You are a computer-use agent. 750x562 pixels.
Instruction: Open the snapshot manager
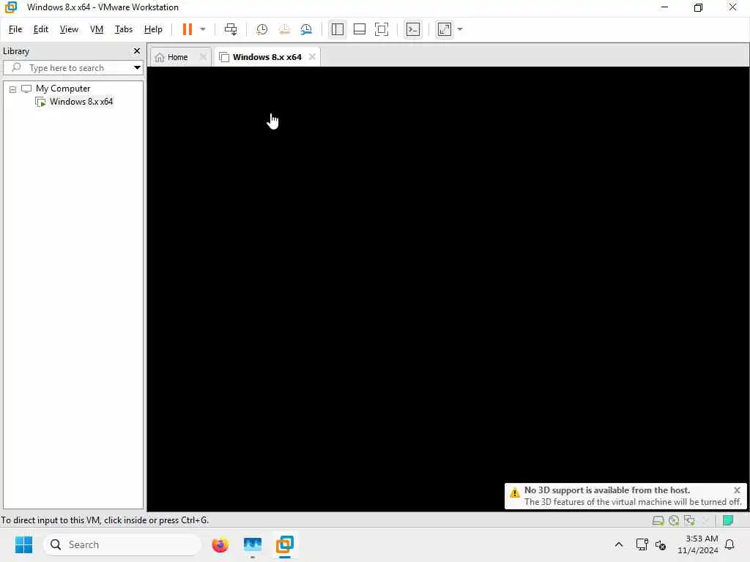tap(306, 29)
